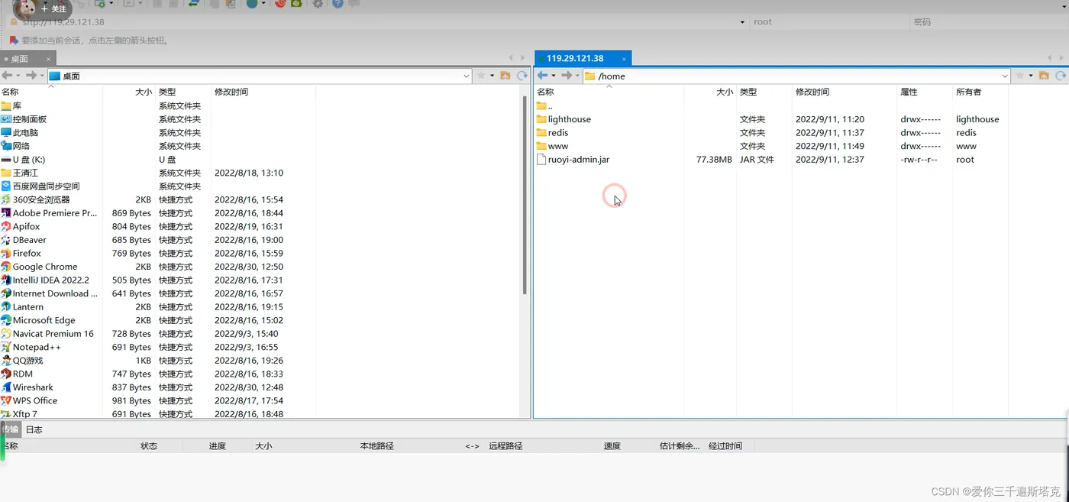Click the Google Chrome shortcut icon
This screenshot has width=1069, height=502.
tap(6, 267)
